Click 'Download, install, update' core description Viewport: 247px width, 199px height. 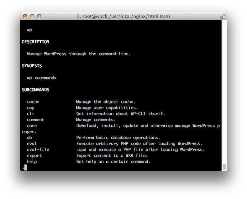point(148,126)
